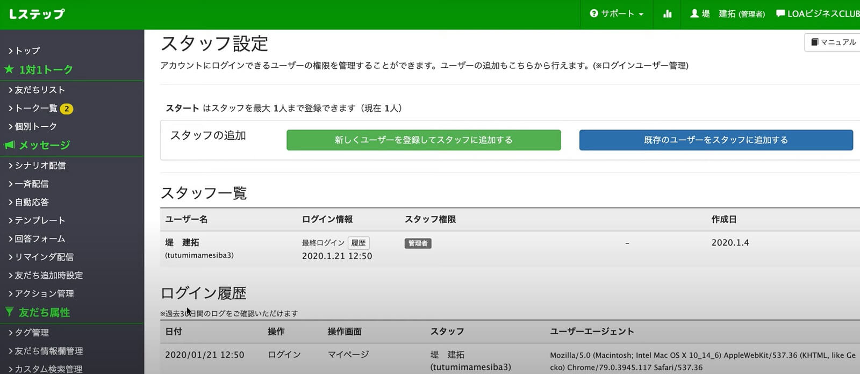Click the ユーザー名 column header
860x374 pixels.
point(187,219)
